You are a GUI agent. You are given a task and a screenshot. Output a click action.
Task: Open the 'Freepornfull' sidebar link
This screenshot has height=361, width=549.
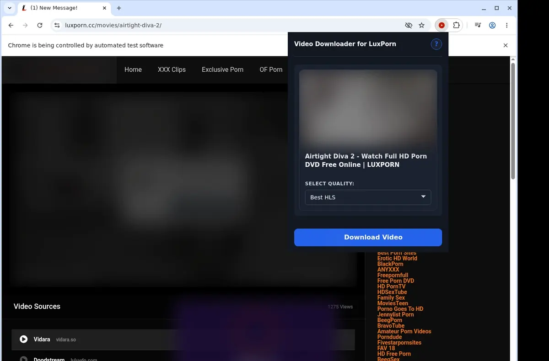coord(393,276)
